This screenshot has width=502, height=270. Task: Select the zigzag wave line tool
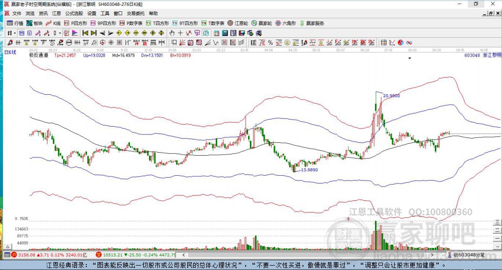click(216, 42)
